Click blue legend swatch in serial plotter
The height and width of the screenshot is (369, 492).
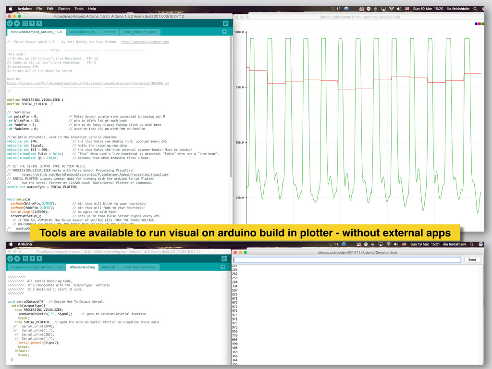(476, 24)
